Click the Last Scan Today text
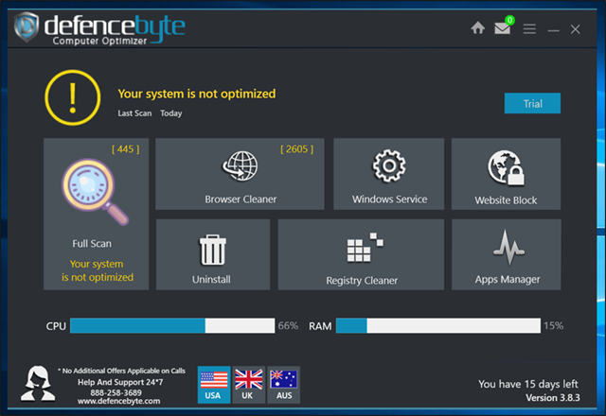This screenshot has height=416, width=606. tap(150, 113)
